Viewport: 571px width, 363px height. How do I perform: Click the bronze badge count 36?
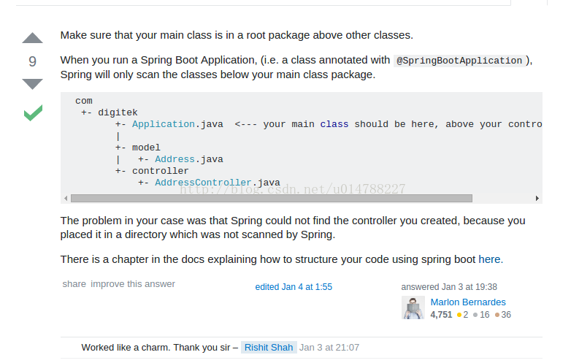click(x=503, y=315)
